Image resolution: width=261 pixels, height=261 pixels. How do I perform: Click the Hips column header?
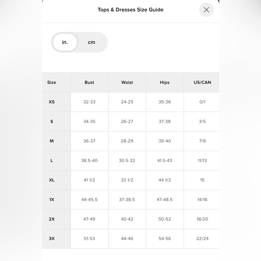[x=165, y=82]
